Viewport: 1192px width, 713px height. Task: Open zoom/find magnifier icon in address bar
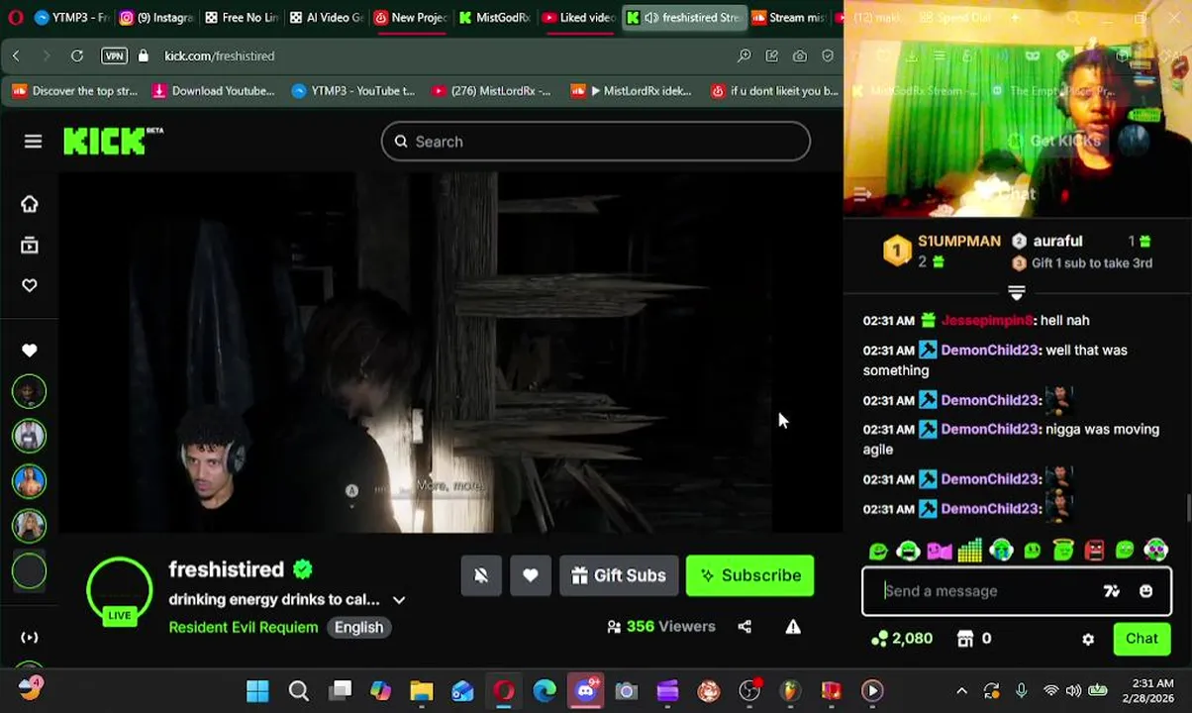[745, 56]
